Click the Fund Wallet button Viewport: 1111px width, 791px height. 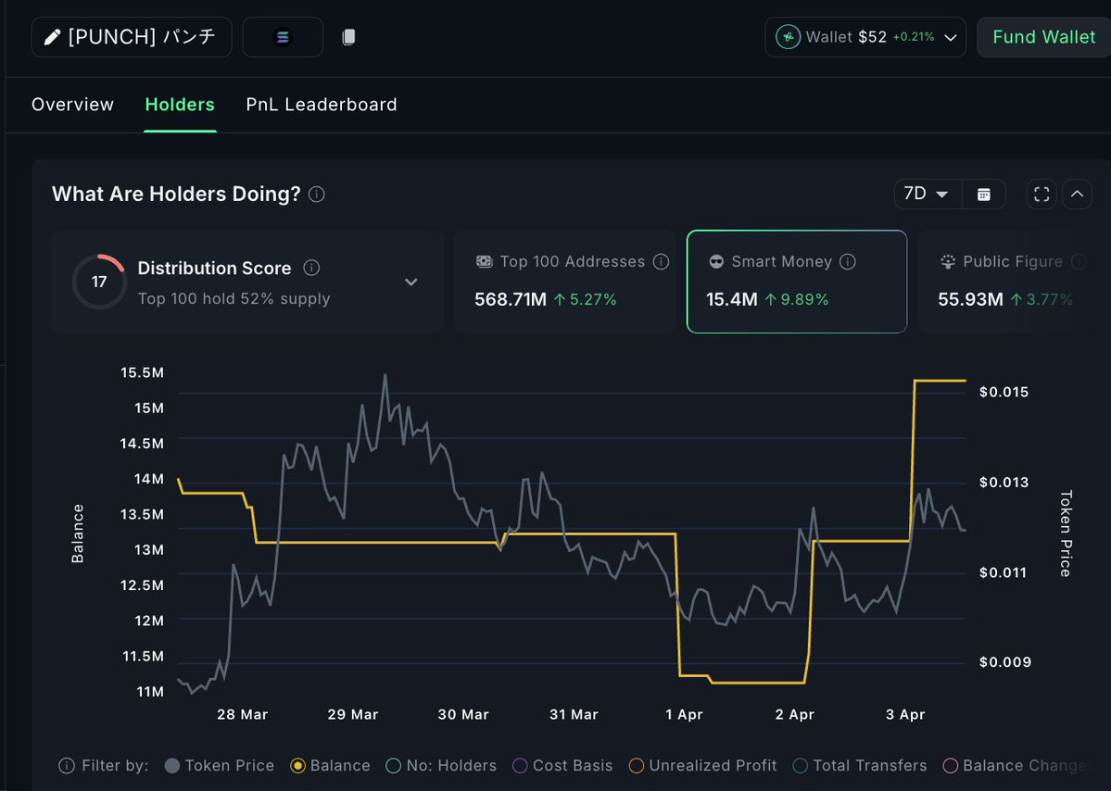click(x=1043, y=37)
